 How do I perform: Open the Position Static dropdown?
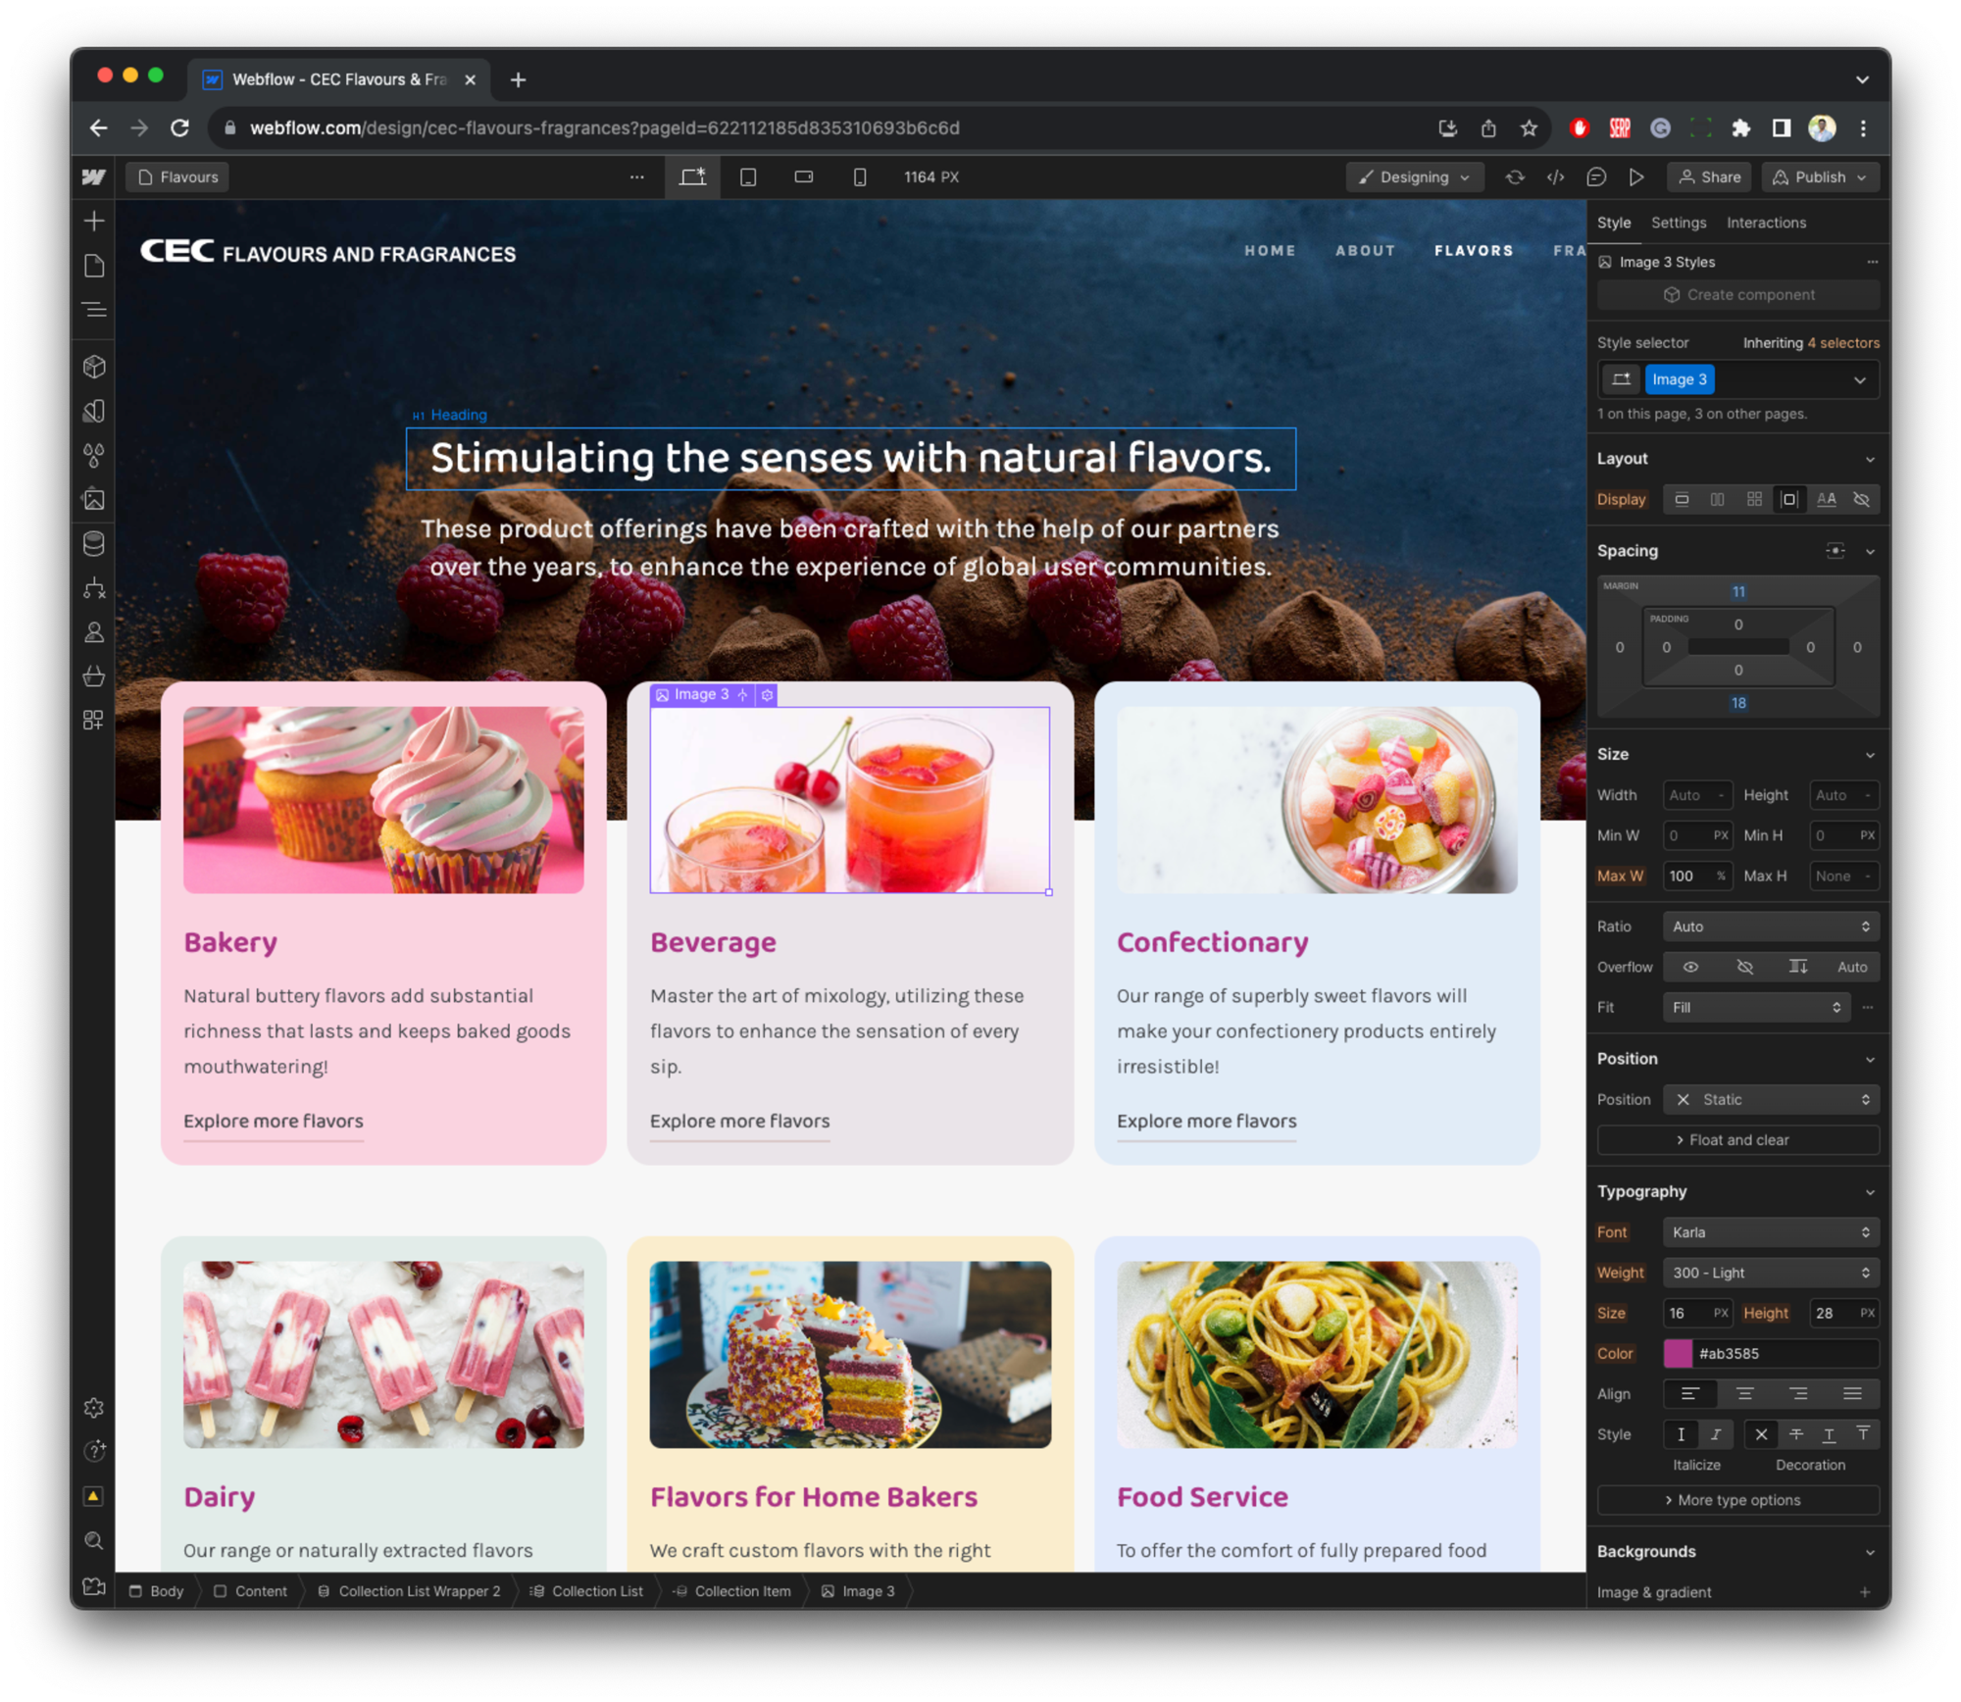(1771, 1100)
